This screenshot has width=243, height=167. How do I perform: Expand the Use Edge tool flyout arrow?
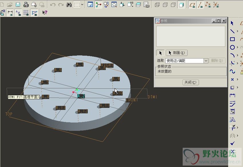tap(237, 88)
